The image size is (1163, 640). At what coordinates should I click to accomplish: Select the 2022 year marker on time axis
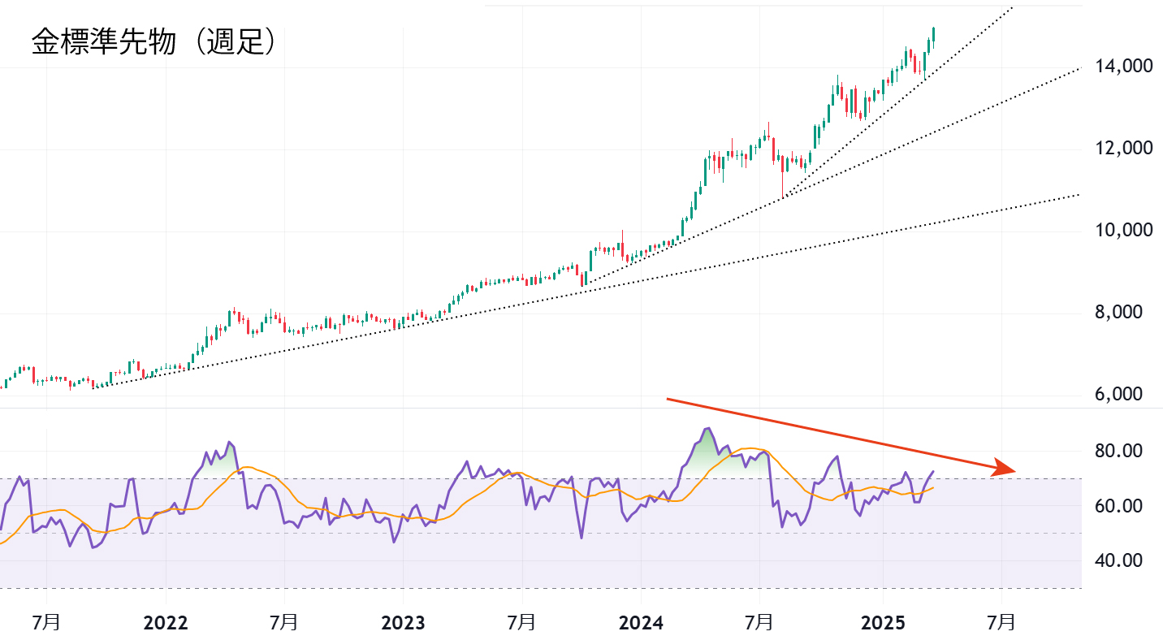click(x=165, y=623)
